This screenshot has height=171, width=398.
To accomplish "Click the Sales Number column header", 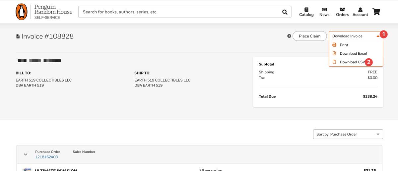I will coord(84,152).
